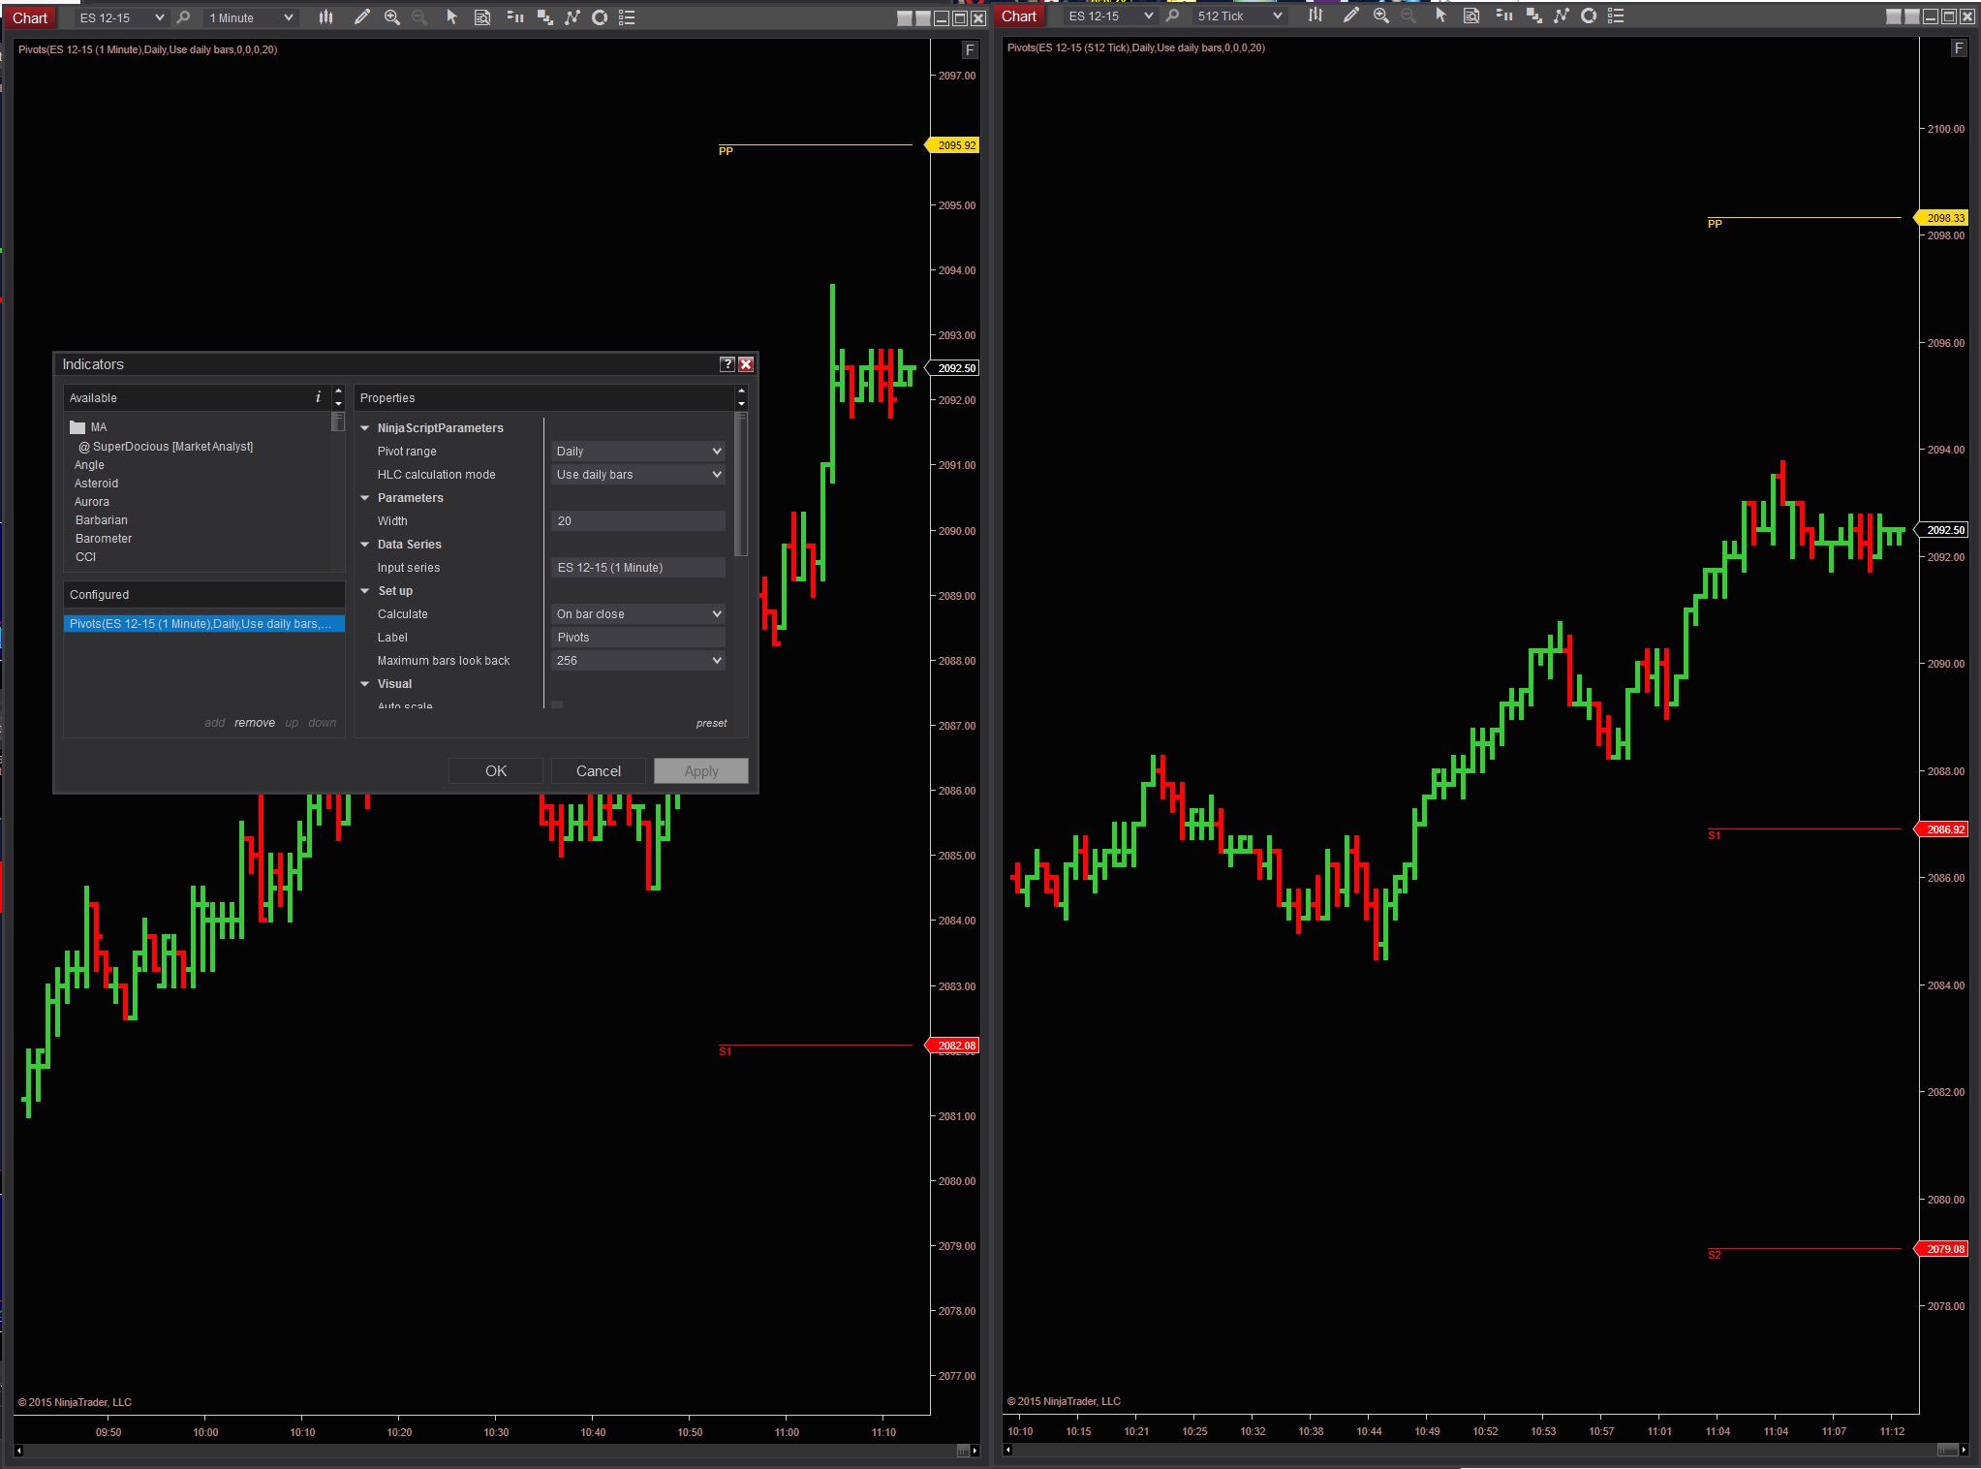Open Drawing Tools pencil in left chart

pos(361,17)
